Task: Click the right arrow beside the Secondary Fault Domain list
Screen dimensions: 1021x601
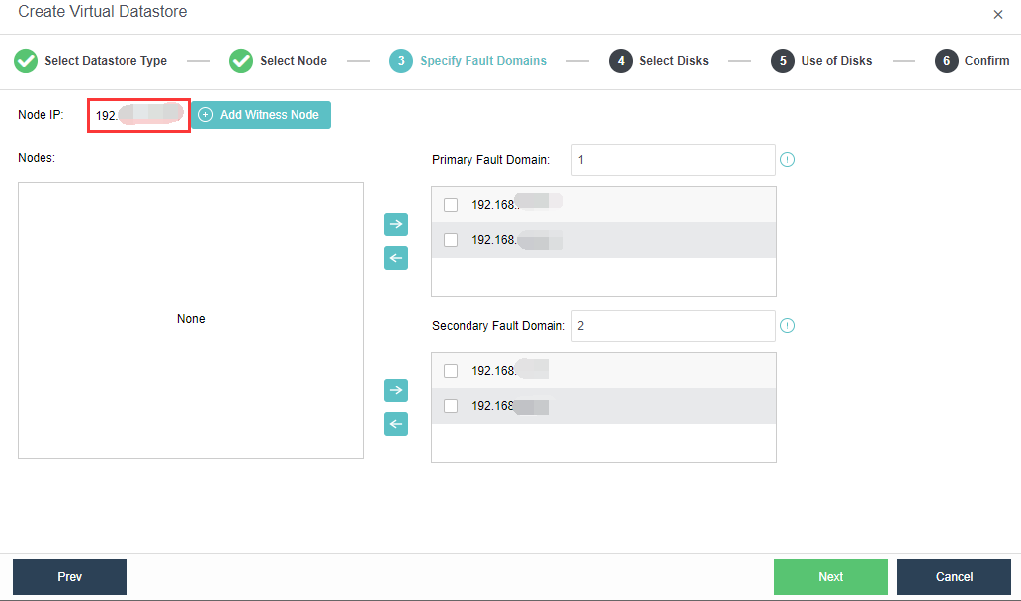Action: tap(395, 390)
